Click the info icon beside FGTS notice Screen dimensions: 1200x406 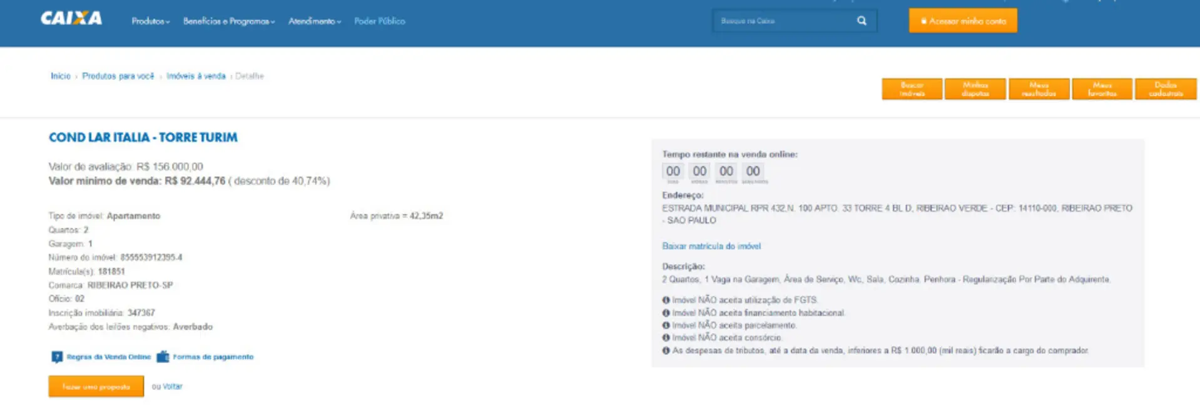pyautogui.click(x=666, y=300)
